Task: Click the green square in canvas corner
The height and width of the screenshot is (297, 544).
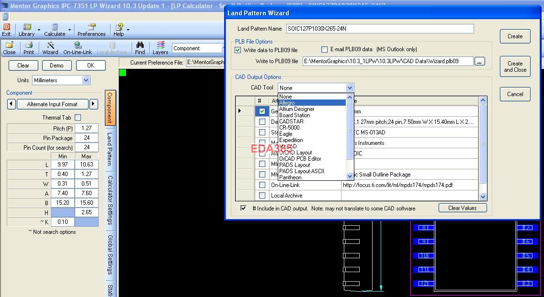Action: tap(123, 72)
